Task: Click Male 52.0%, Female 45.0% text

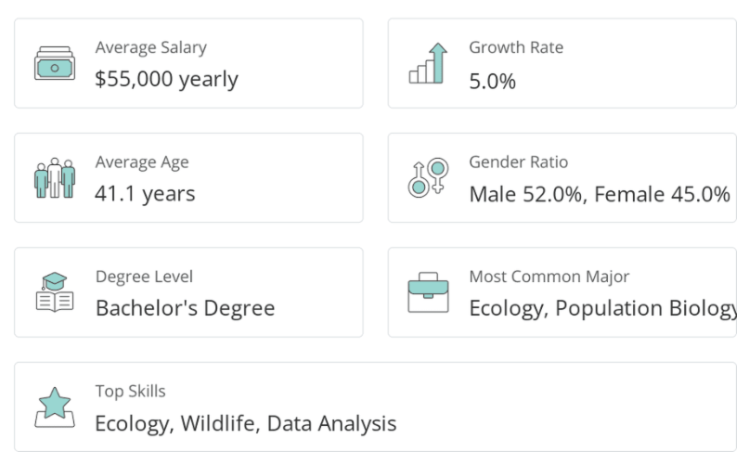Action: tap(600, 194)
